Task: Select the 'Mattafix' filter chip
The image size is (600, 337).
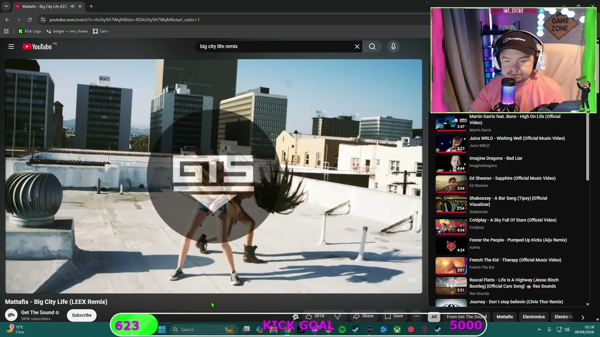Action: [505, 317]
